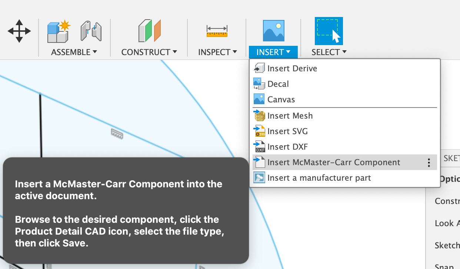Open the ASSEMBLE dropdown
The image size is (460, 269).
(x=74, y=52)
